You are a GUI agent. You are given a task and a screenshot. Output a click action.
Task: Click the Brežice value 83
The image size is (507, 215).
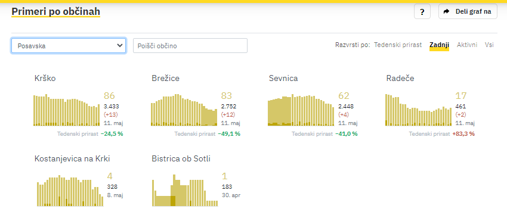(227, 95)
